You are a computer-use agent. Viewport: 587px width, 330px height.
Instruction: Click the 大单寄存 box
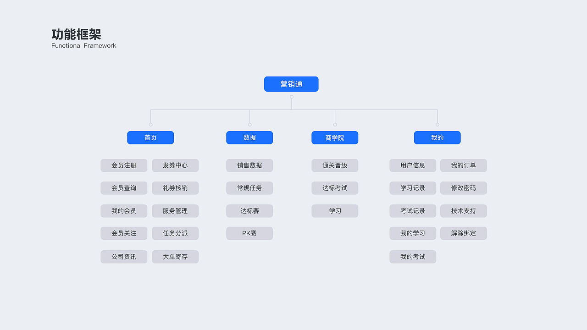pos(175,257)
